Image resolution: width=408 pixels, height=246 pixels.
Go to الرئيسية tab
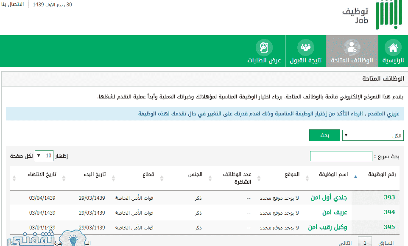click(393, 51)
